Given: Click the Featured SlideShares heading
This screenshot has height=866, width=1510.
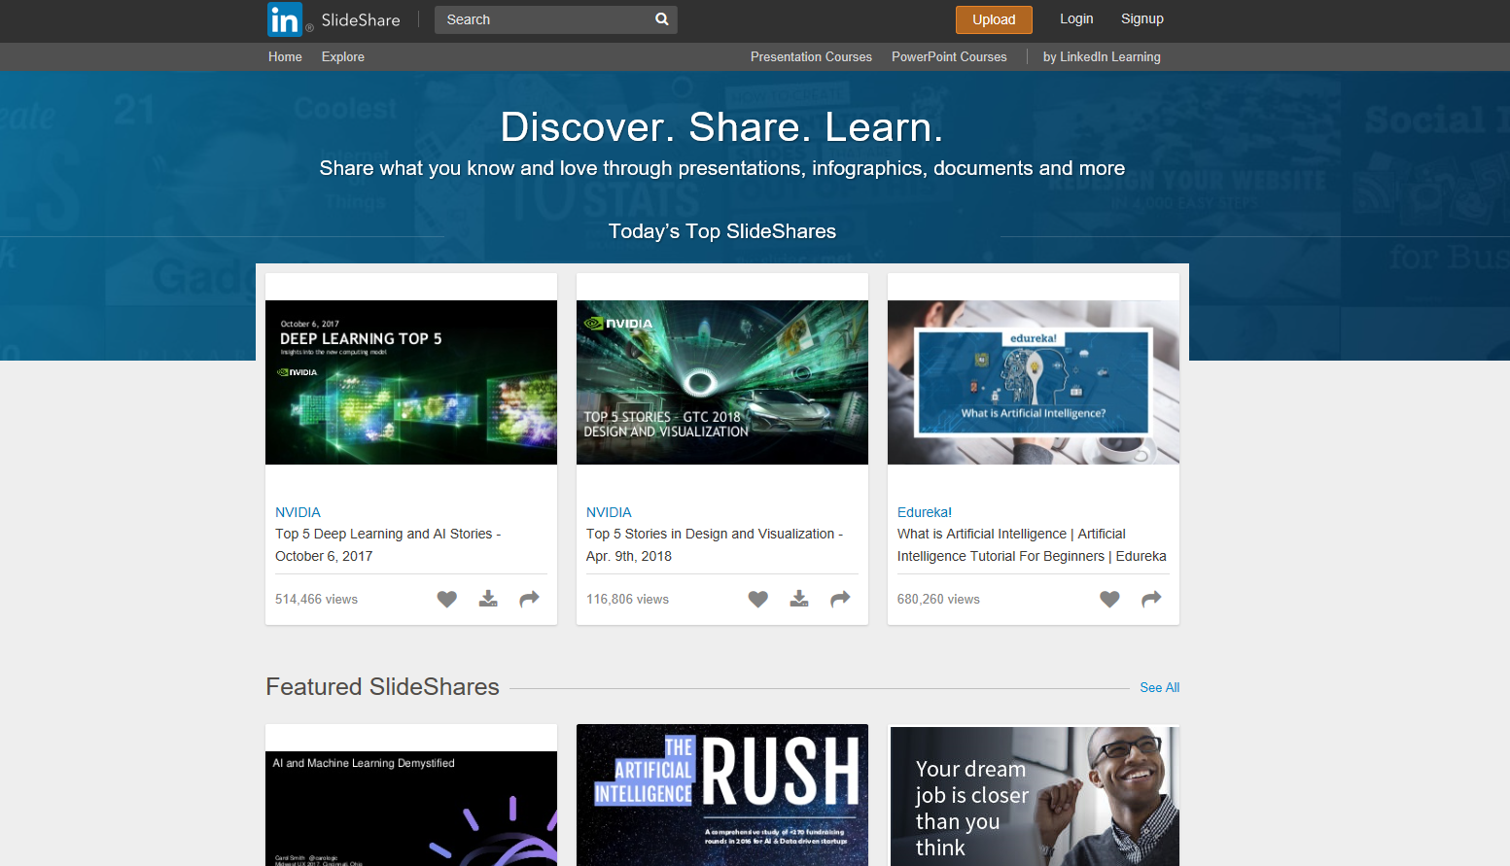Looking at the screenshot, I should [x=382, y=687].
